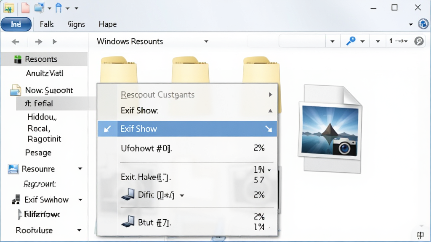This screenshot has height=242, width=431.
Task: Select Ragotinit in the sidebar
Action: click(x=44, y=139)
